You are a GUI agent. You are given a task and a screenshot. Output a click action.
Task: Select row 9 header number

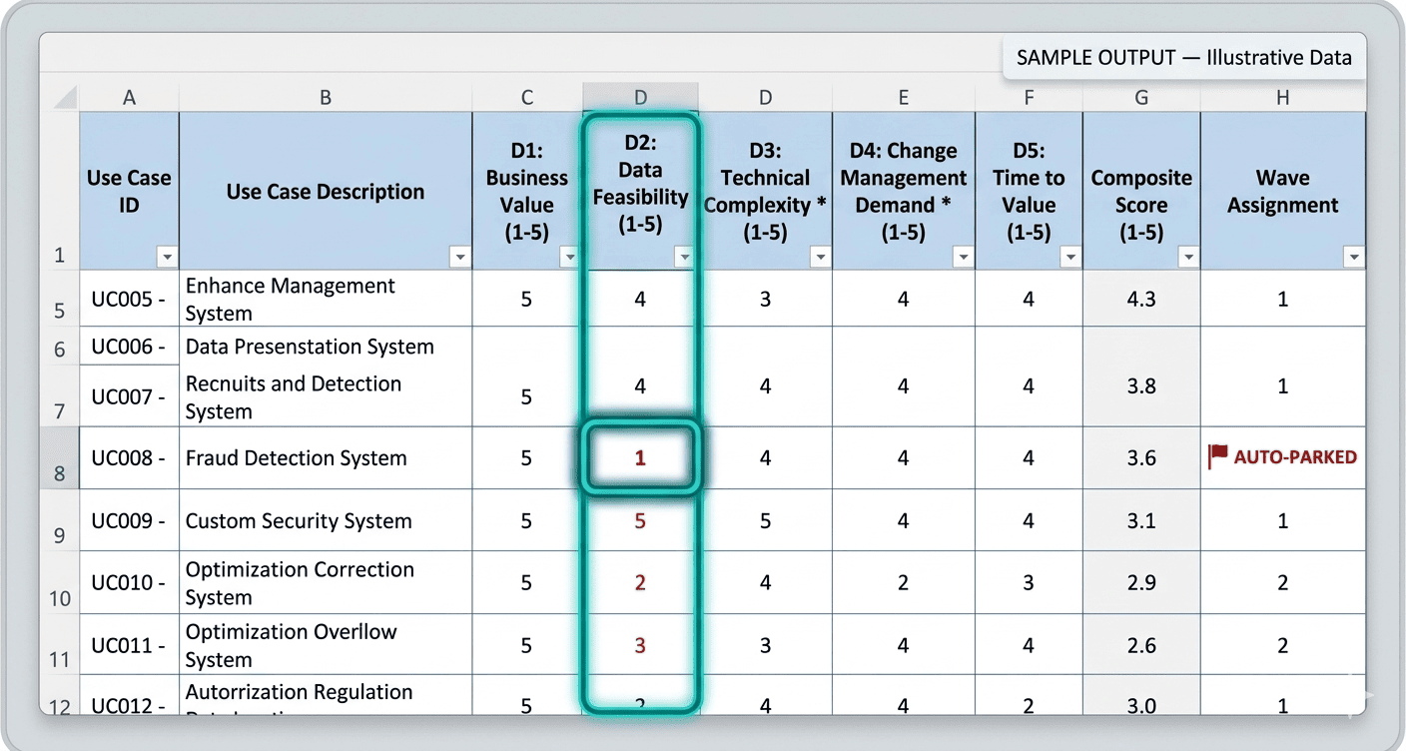(x=59, y=520)
